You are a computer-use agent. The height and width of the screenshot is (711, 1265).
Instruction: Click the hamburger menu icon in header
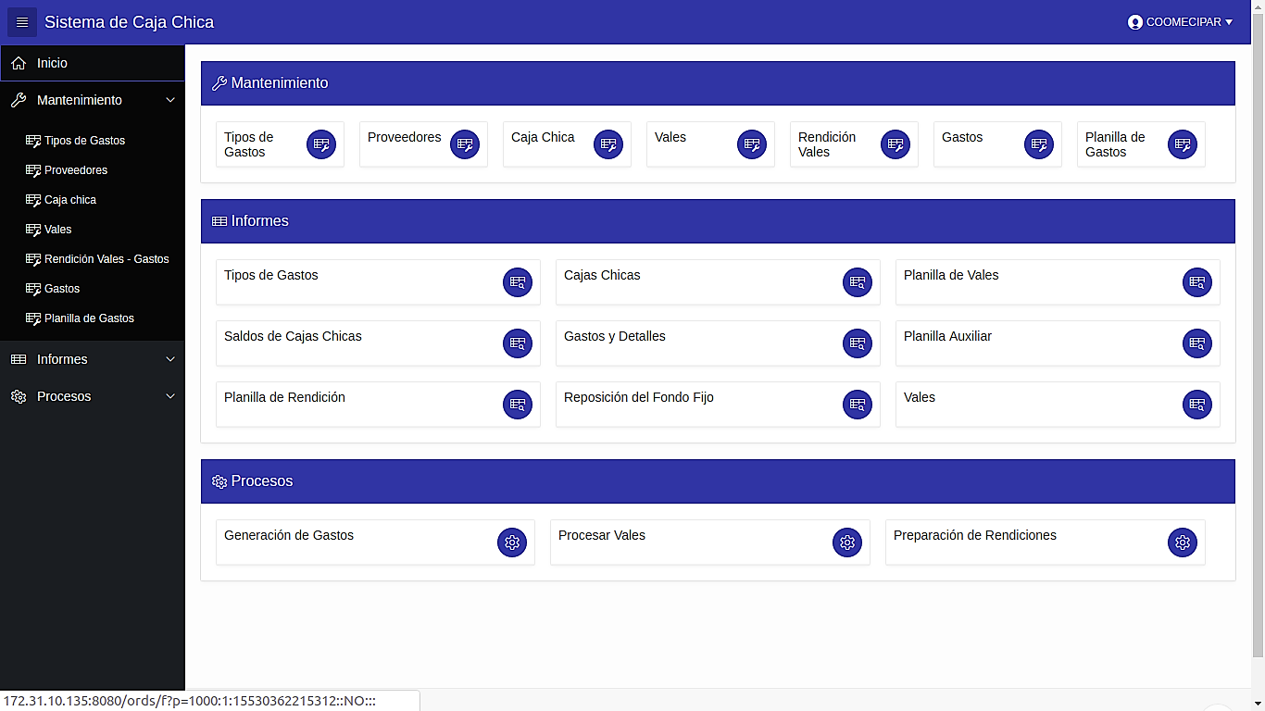[x=22, y=22]
